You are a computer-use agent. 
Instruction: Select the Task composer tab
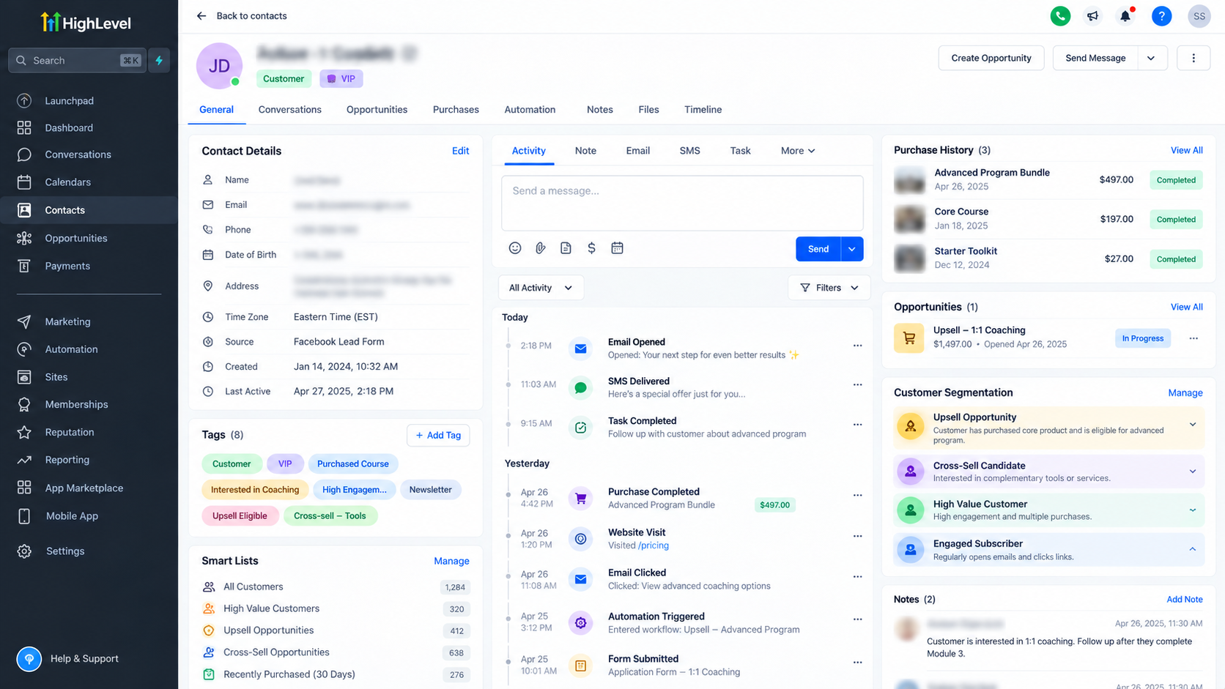point(740,151)
